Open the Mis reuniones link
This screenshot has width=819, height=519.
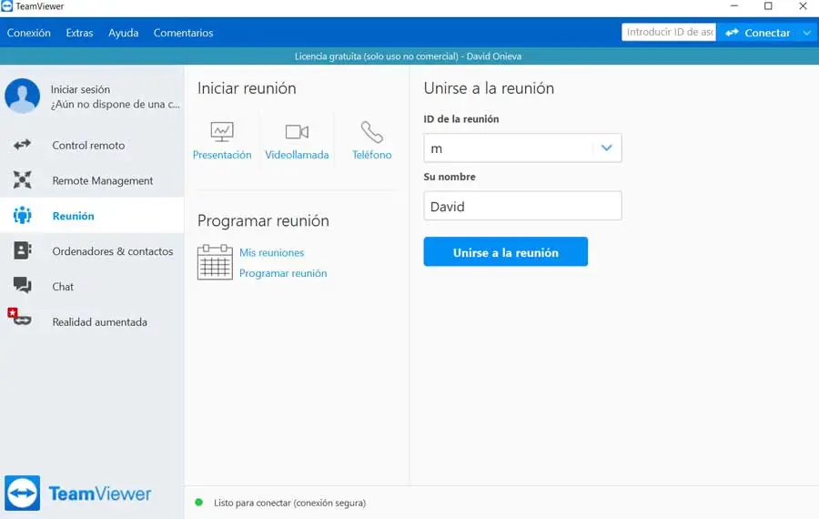pyautogui.click(x=271, y=252)
